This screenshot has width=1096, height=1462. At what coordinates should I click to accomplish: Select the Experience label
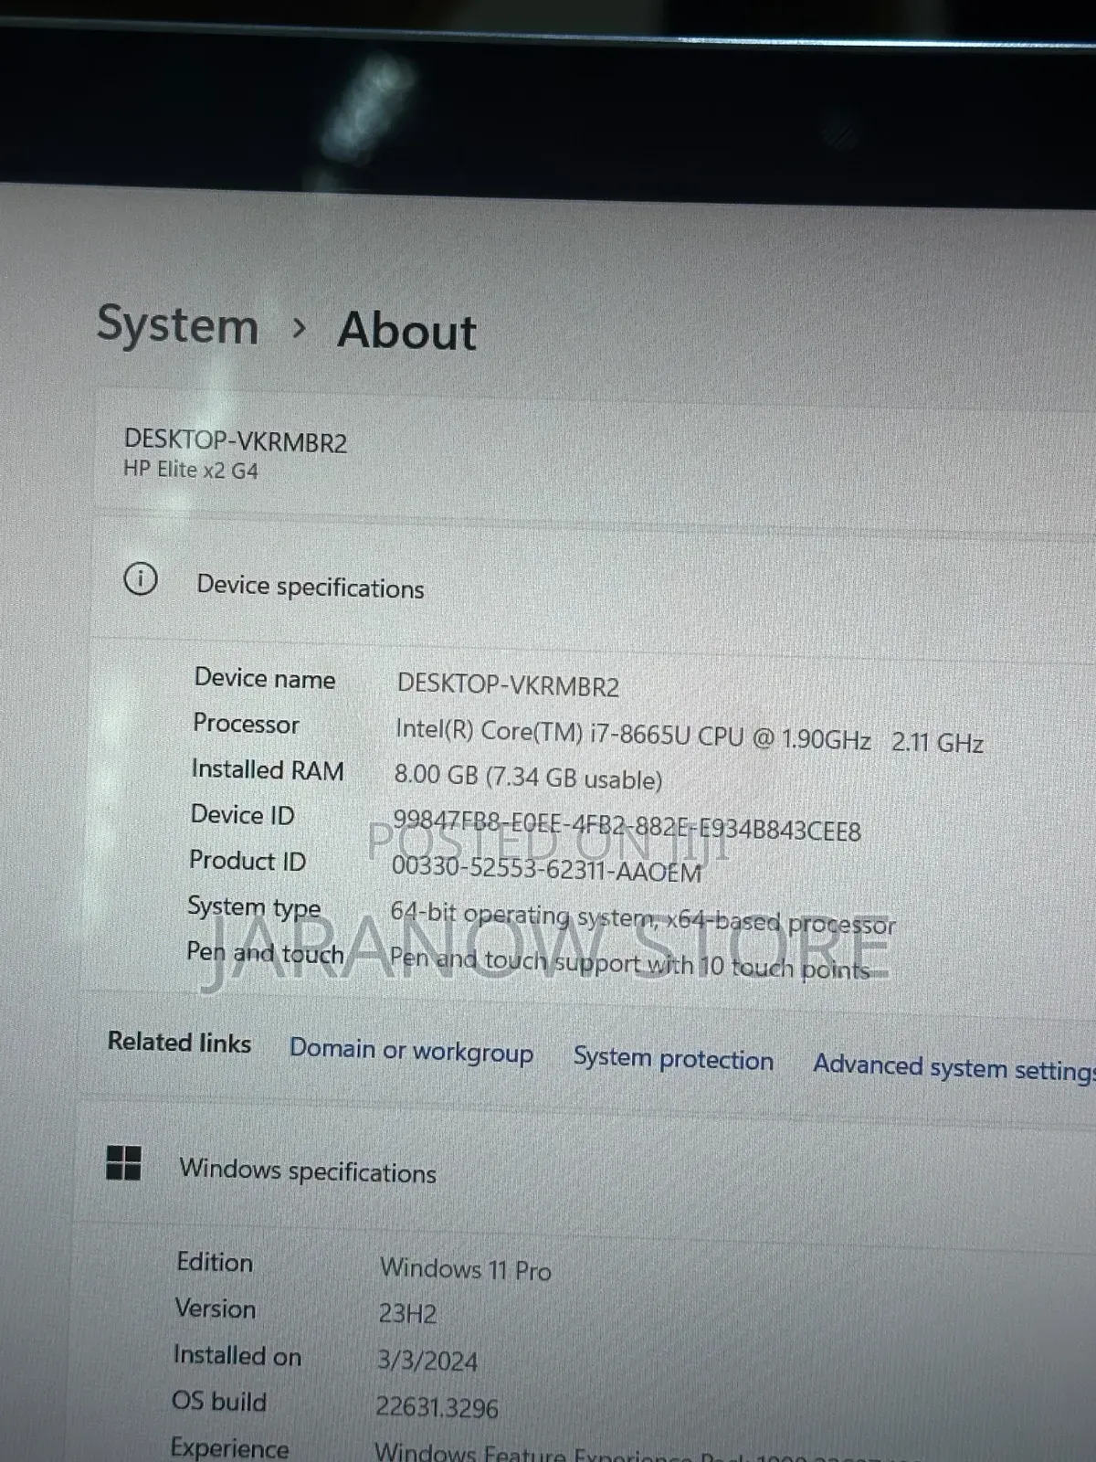[230, 1448]
